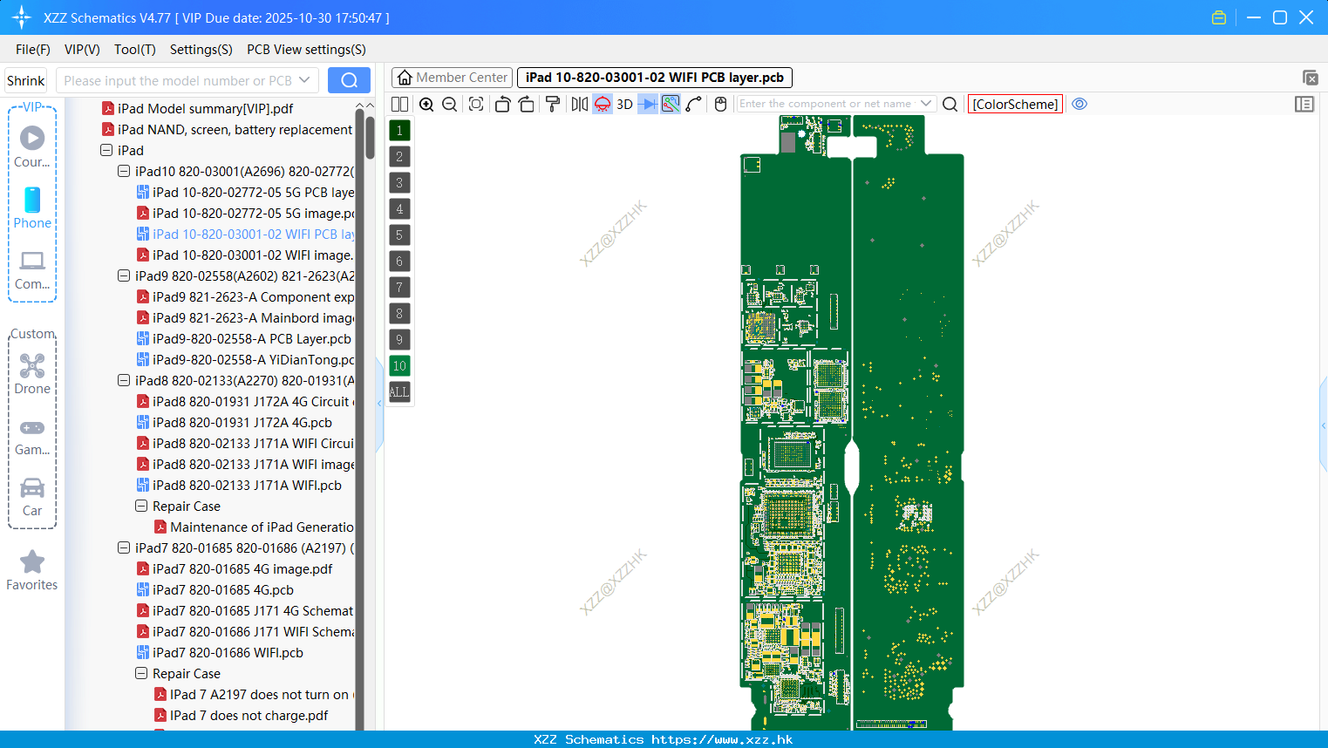Open the right side panel icon

point(1304,104)
